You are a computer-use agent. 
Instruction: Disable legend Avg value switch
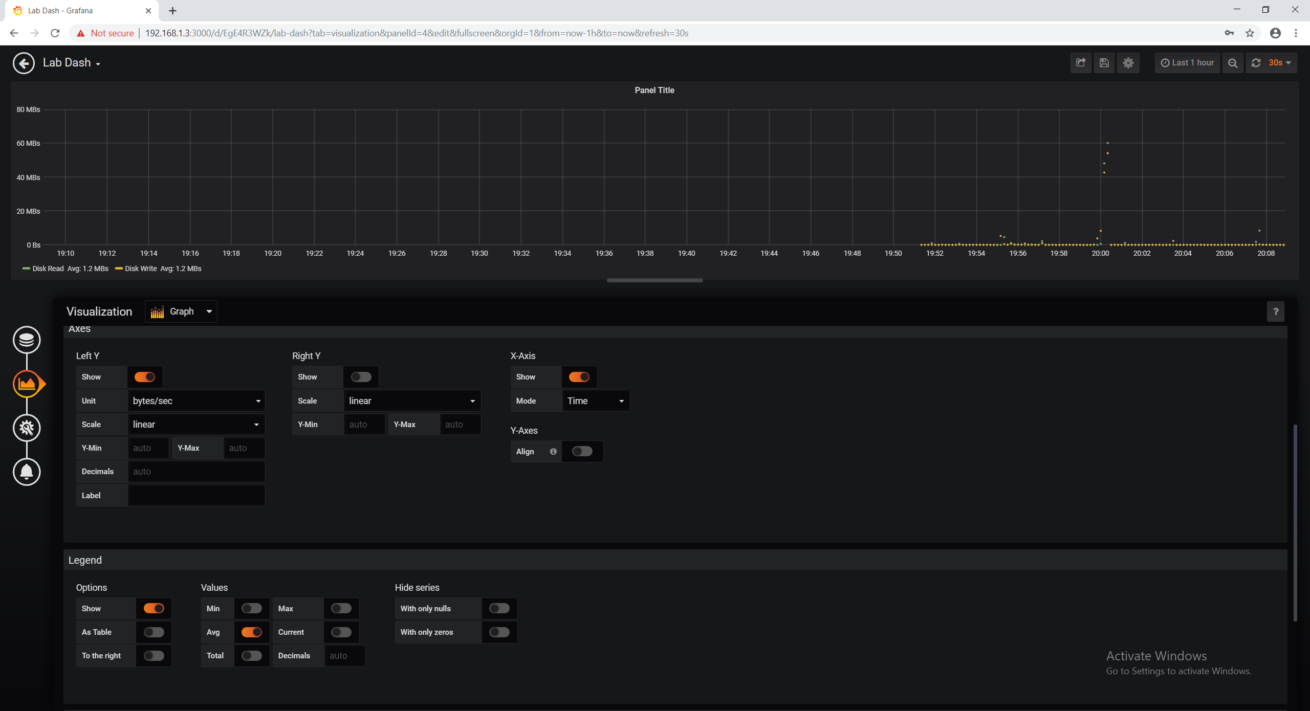pos(252,632)
